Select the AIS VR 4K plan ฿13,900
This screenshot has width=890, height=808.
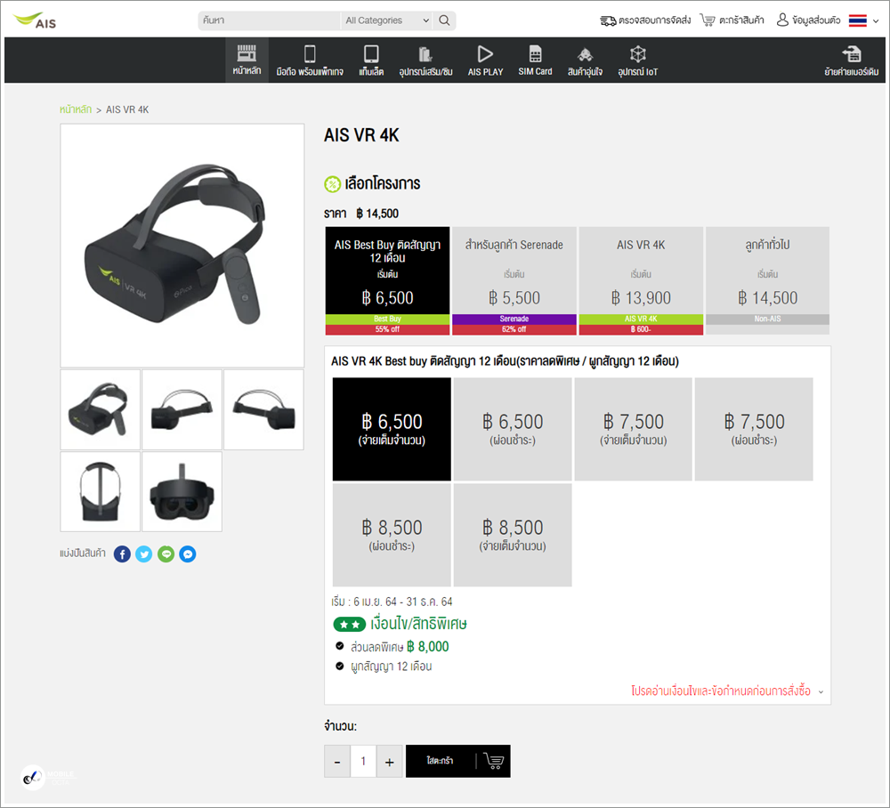click(641, 281)
